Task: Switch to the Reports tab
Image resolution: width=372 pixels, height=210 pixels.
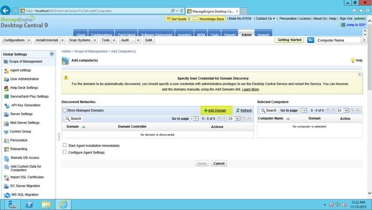Action: (230, 34)
